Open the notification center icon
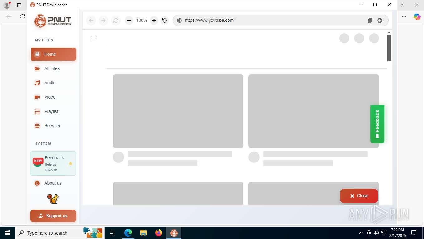The width and height of the screenshot is (424, 239). click(x=414, y=233)
